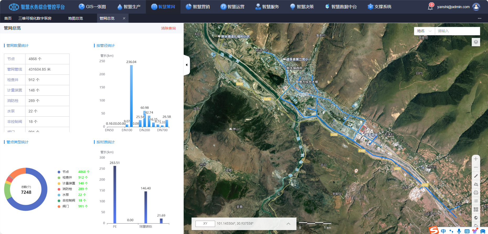Open the 地名 search type dropdown
Image resolution: width=488 pixels, height=234 pixels.
click(424, 31)
